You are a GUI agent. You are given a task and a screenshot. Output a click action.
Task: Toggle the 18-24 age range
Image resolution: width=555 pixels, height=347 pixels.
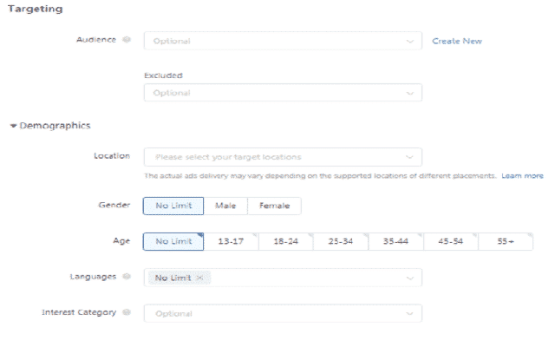tap(285, 241)
